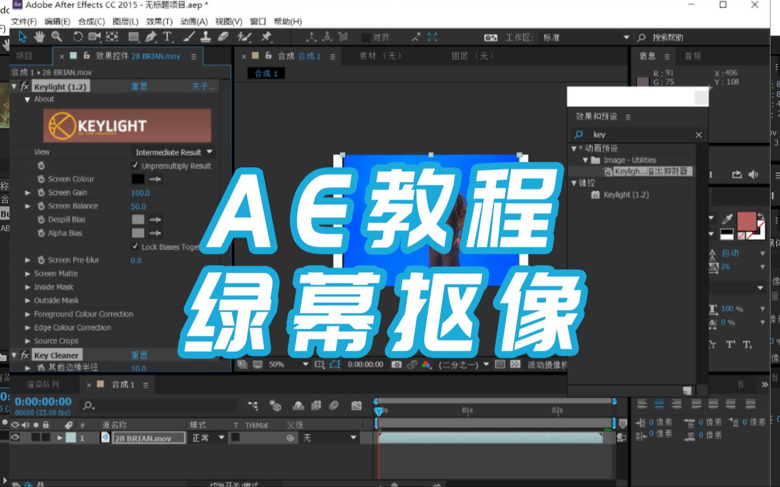Hide the 28 BRIAN.mov layer visibility eye
780x487 pixels.
click(15, 437)
